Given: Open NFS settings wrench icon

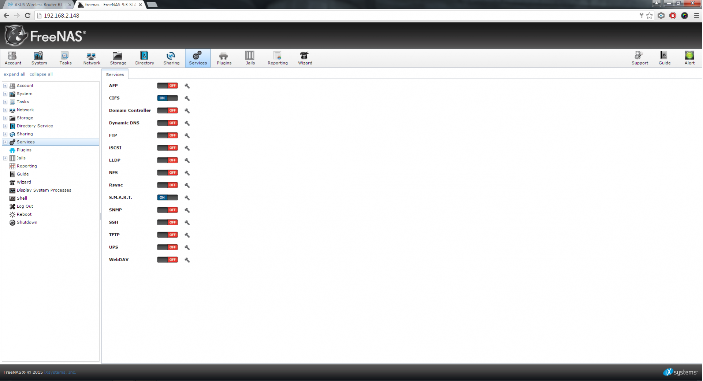Looking at the screenshot, I should 187,173.
